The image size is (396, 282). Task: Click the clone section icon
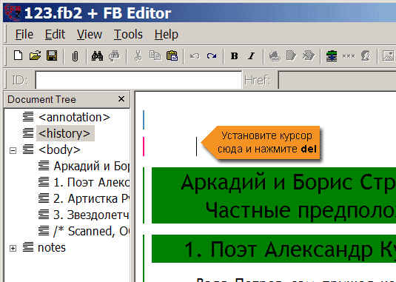point(332,56)
